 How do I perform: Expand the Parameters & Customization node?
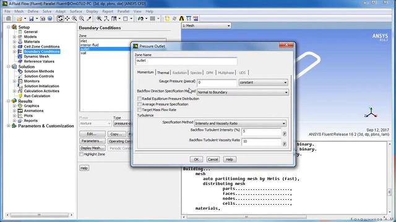tap(9, 126)
